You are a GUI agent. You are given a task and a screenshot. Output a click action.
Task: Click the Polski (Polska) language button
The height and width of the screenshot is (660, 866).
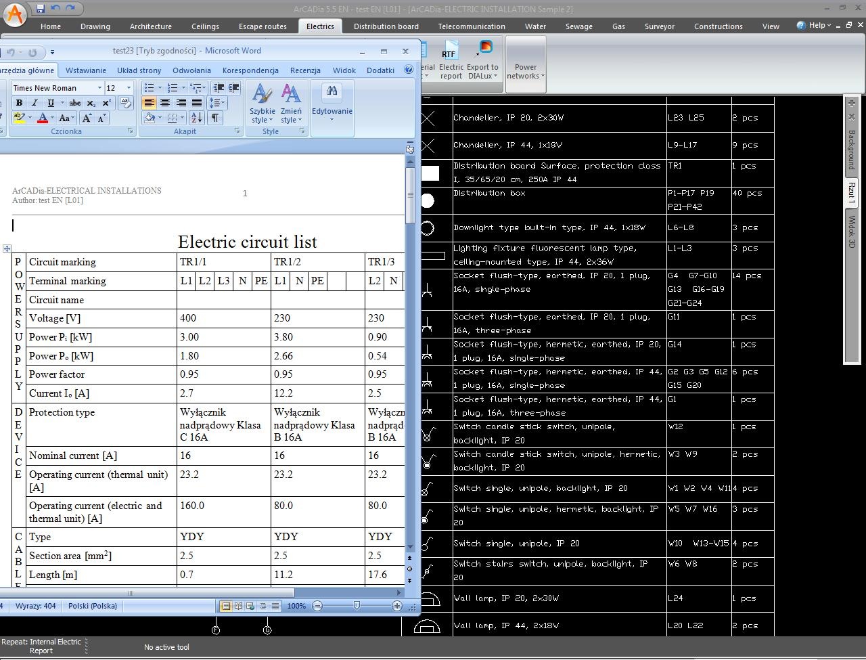pyautogui.click(x=92, y=606)
